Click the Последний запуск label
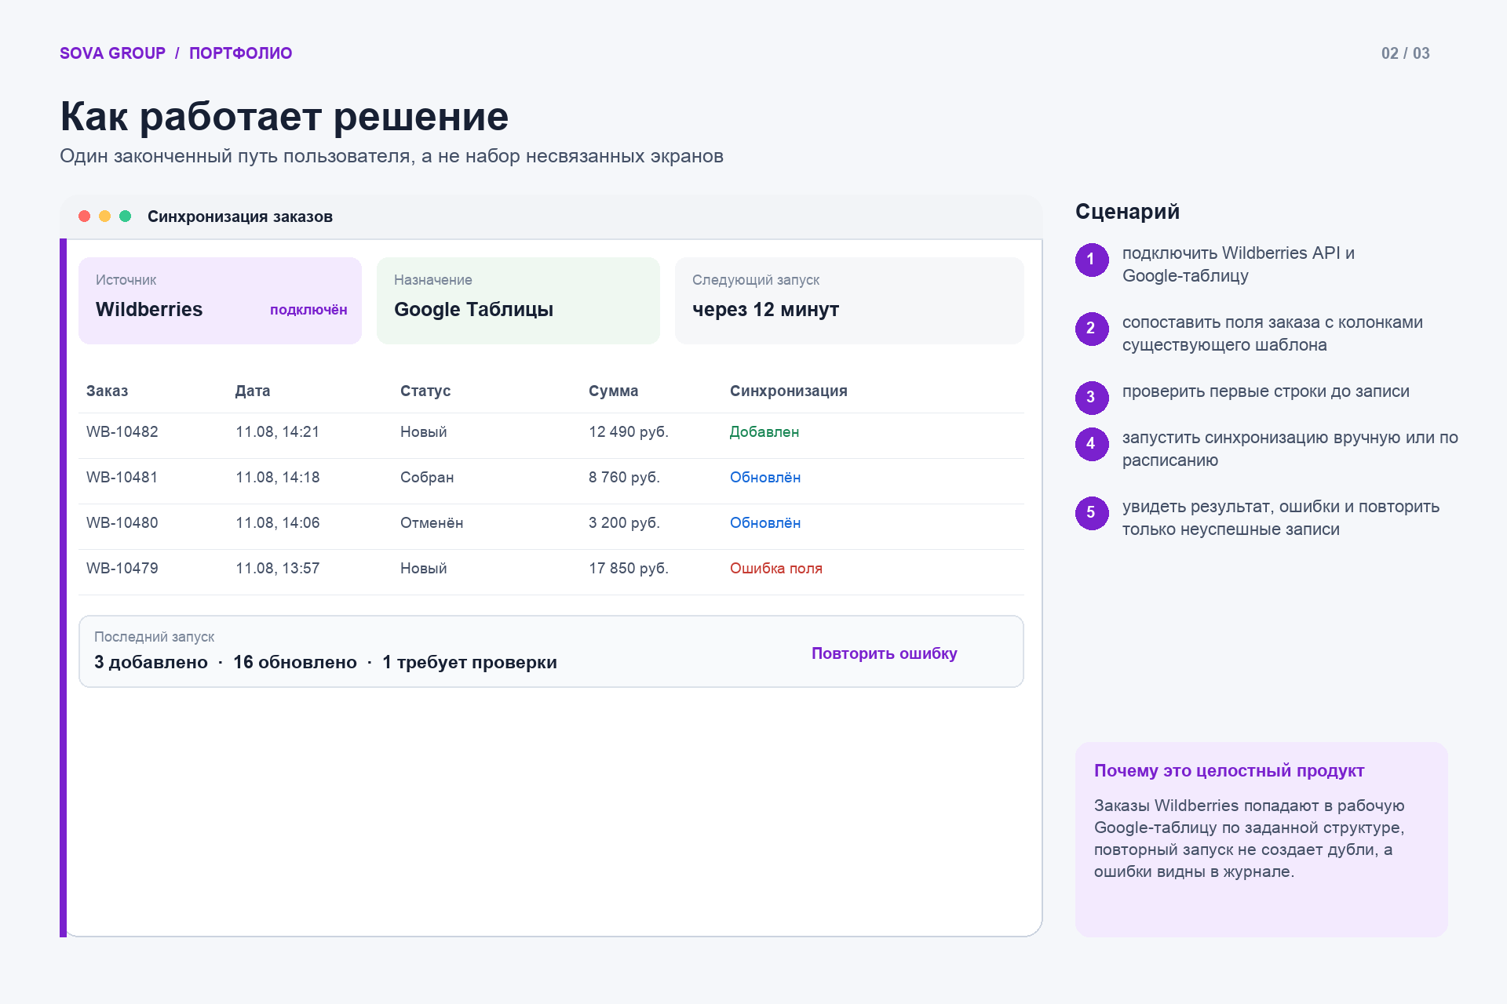 coord(154,637)
